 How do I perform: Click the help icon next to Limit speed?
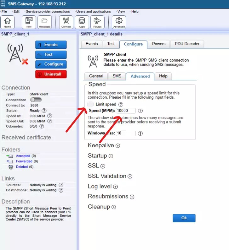coord(121,105)
